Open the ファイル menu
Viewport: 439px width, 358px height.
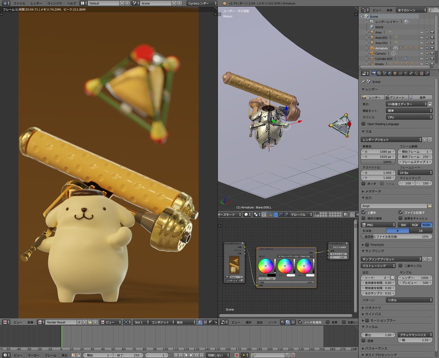pos(19,3)
